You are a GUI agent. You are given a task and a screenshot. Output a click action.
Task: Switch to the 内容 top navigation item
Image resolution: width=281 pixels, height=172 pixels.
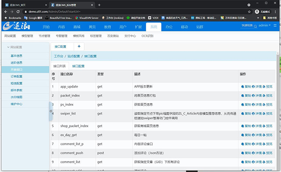pyautogui.click(x=61, y=27)
